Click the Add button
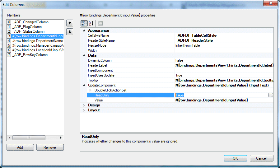280x168 pixels. (x=20, y=147)
